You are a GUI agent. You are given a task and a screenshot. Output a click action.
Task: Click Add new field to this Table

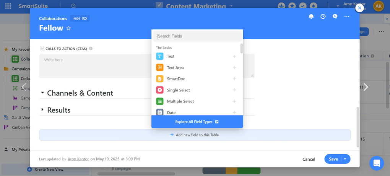tap(195, 135)
